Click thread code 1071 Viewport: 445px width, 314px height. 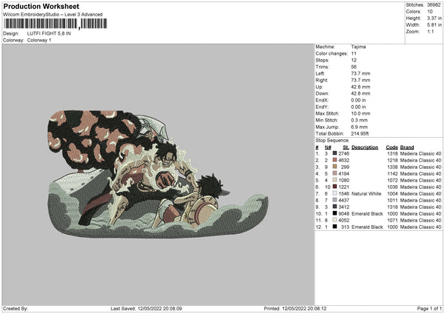click(x=392, y=220)
